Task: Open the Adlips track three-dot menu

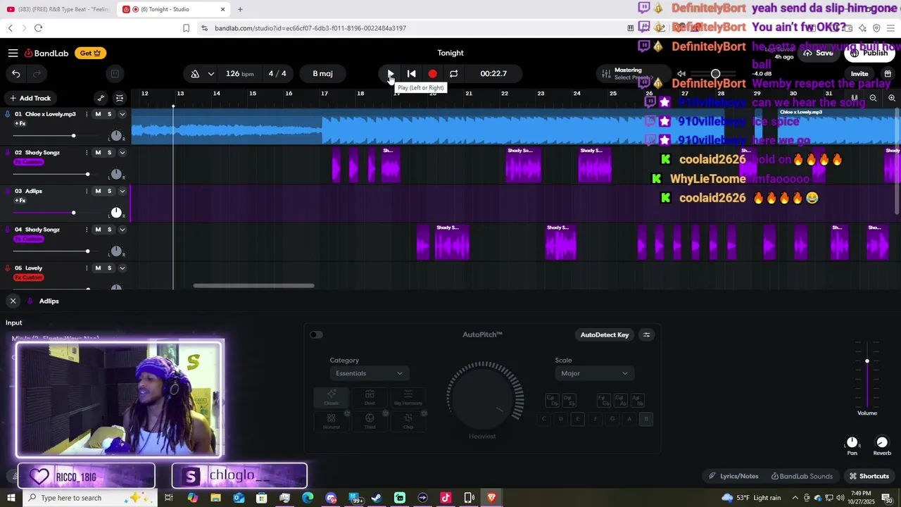Action: click(x=87, y=192)
